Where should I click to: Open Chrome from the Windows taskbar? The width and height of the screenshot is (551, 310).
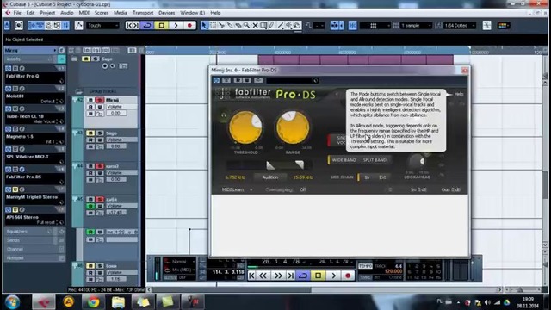tap(93, 302)
